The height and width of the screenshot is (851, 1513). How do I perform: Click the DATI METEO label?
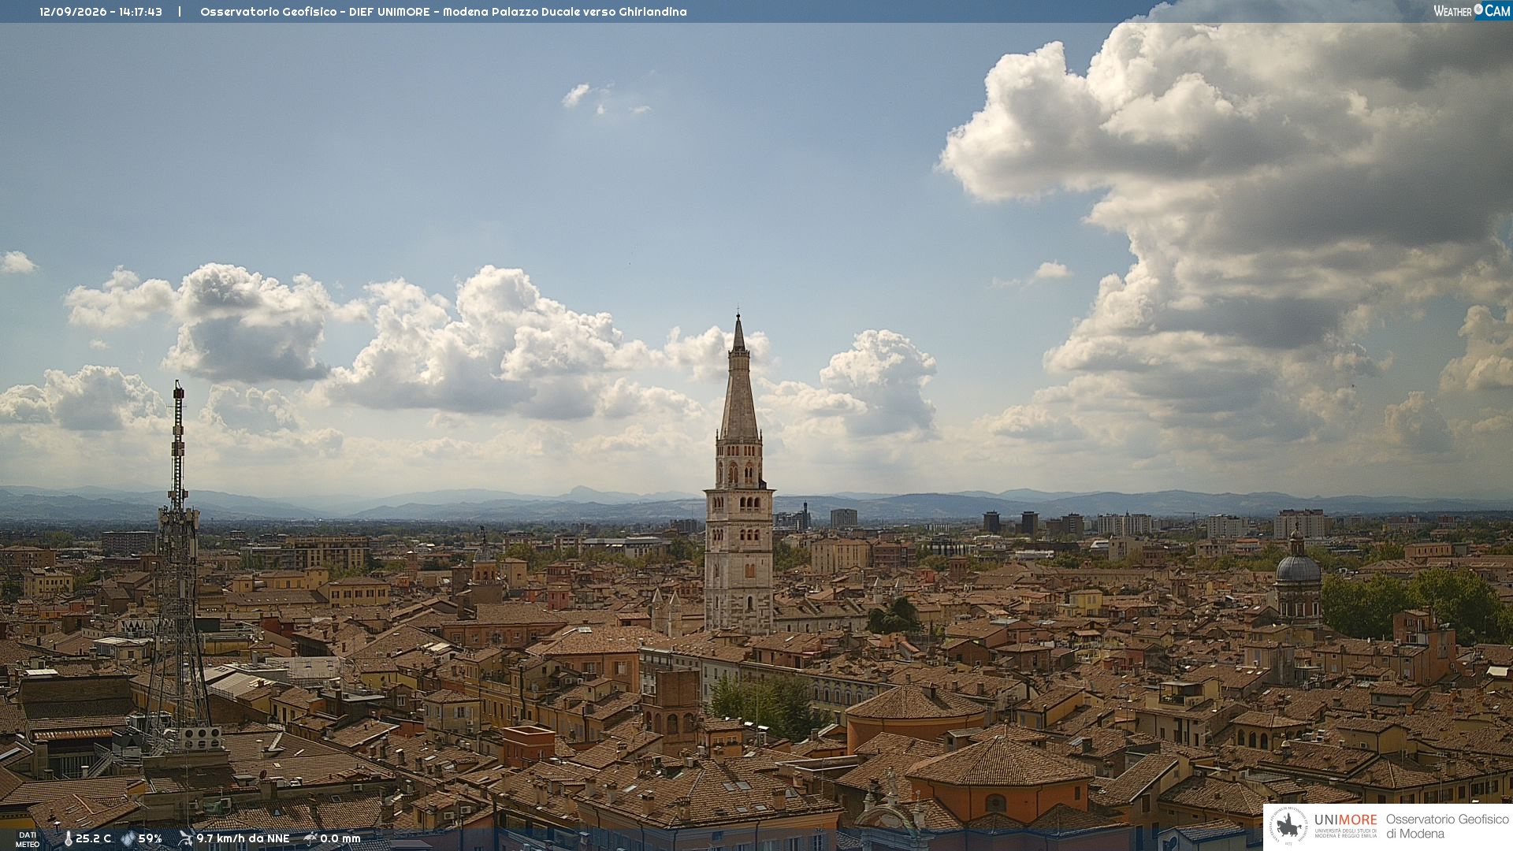[x=28, y=840]
